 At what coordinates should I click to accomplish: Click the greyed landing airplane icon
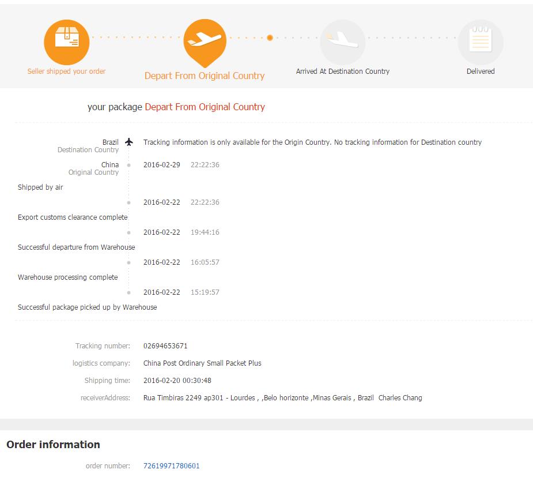343,42
